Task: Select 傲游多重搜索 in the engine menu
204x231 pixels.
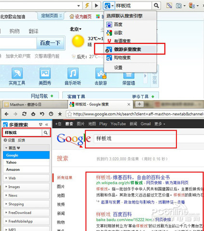Action: (130, 49)
